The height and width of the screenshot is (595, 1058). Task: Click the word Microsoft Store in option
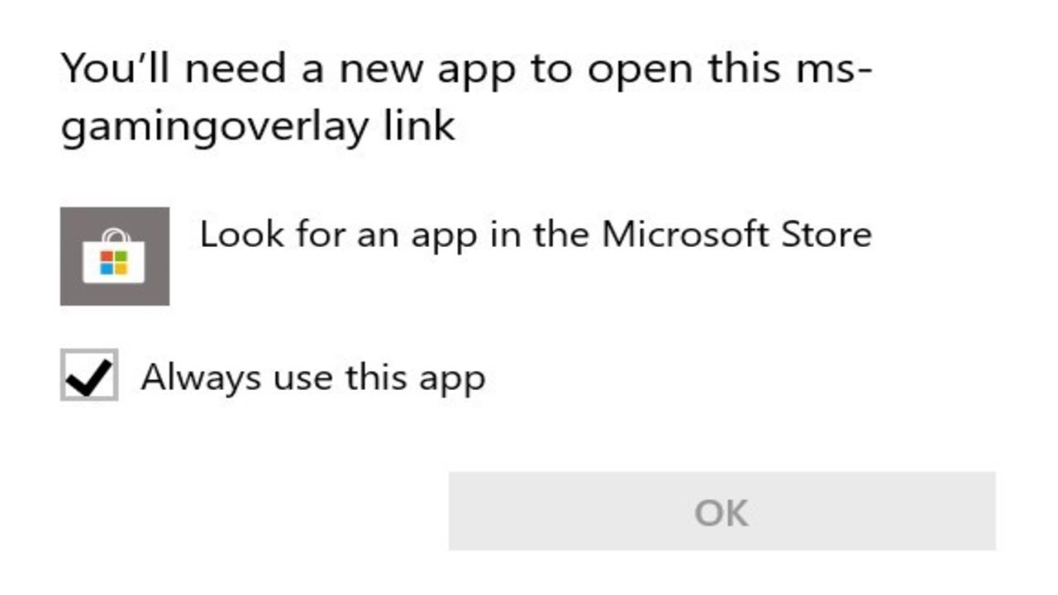736,235
